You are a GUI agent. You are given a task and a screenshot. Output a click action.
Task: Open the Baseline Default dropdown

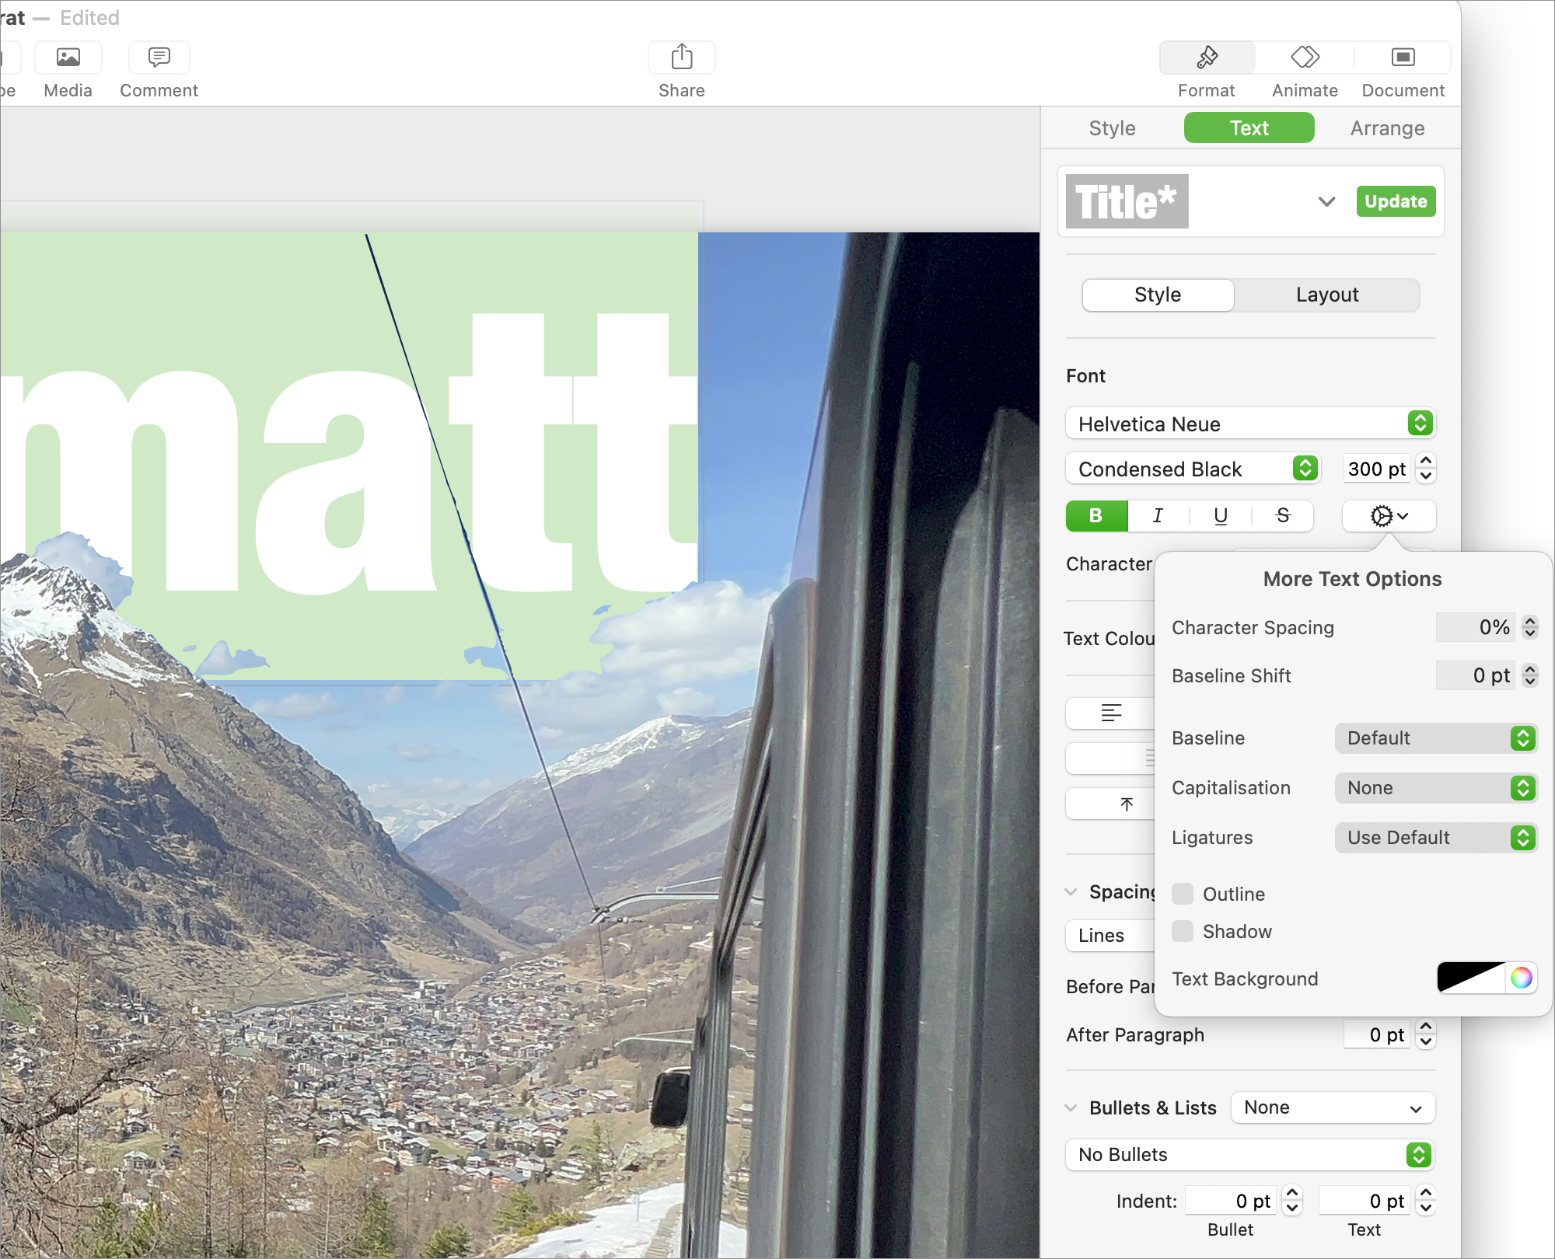point(1436,738)
